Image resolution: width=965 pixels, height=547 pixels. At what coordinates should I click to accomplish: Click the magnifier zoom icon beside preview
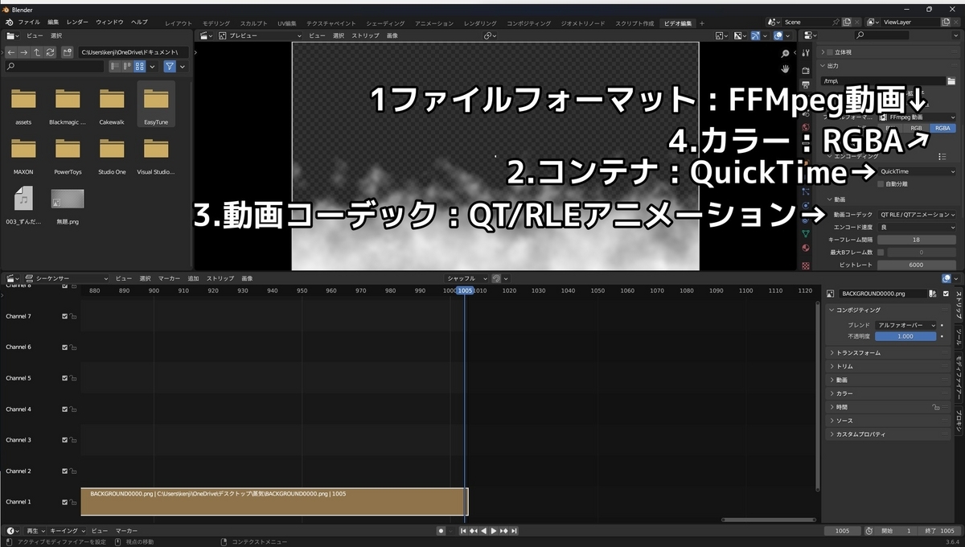(786, 52)
